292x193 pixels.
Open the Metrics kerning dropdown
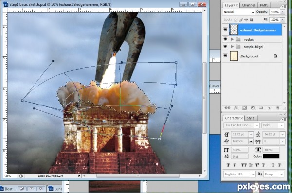(x=251, y=141)
